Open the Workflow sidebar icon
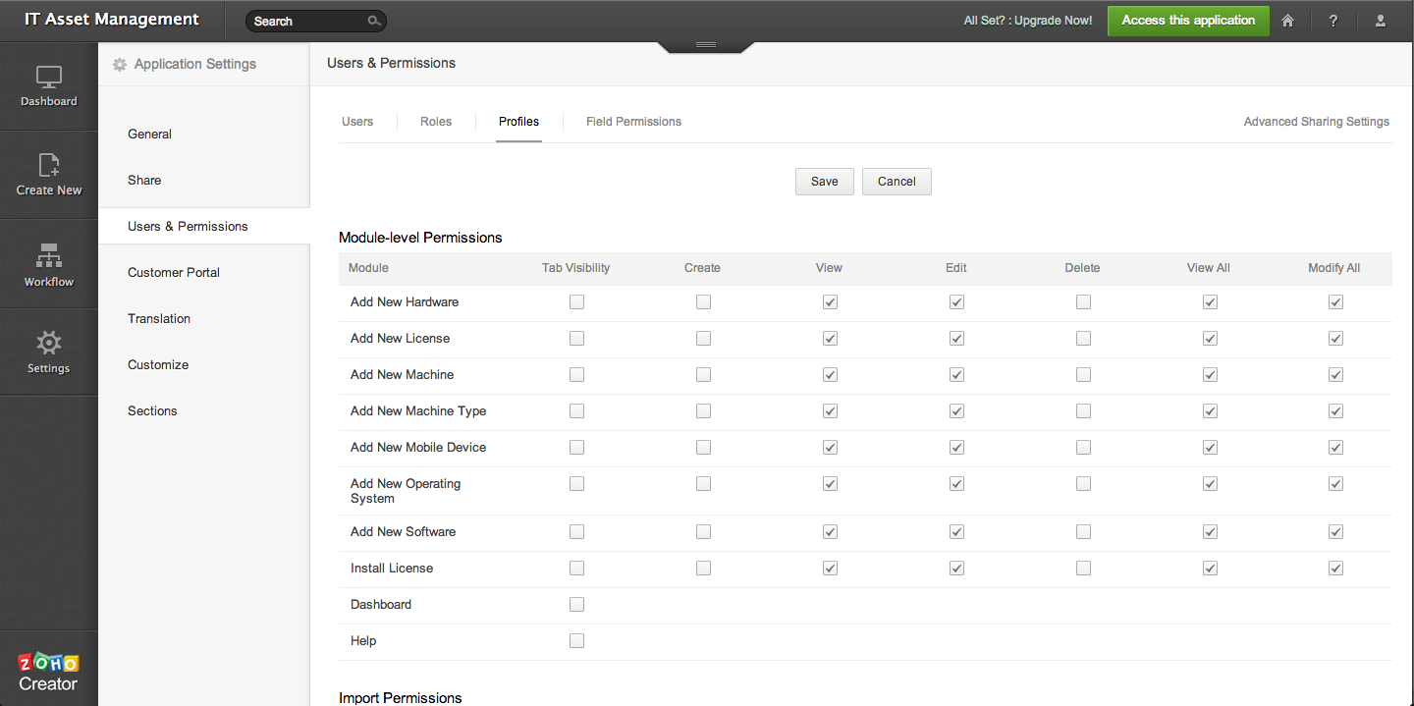Screen dimensions: 1414x706 tap(48, 257)
